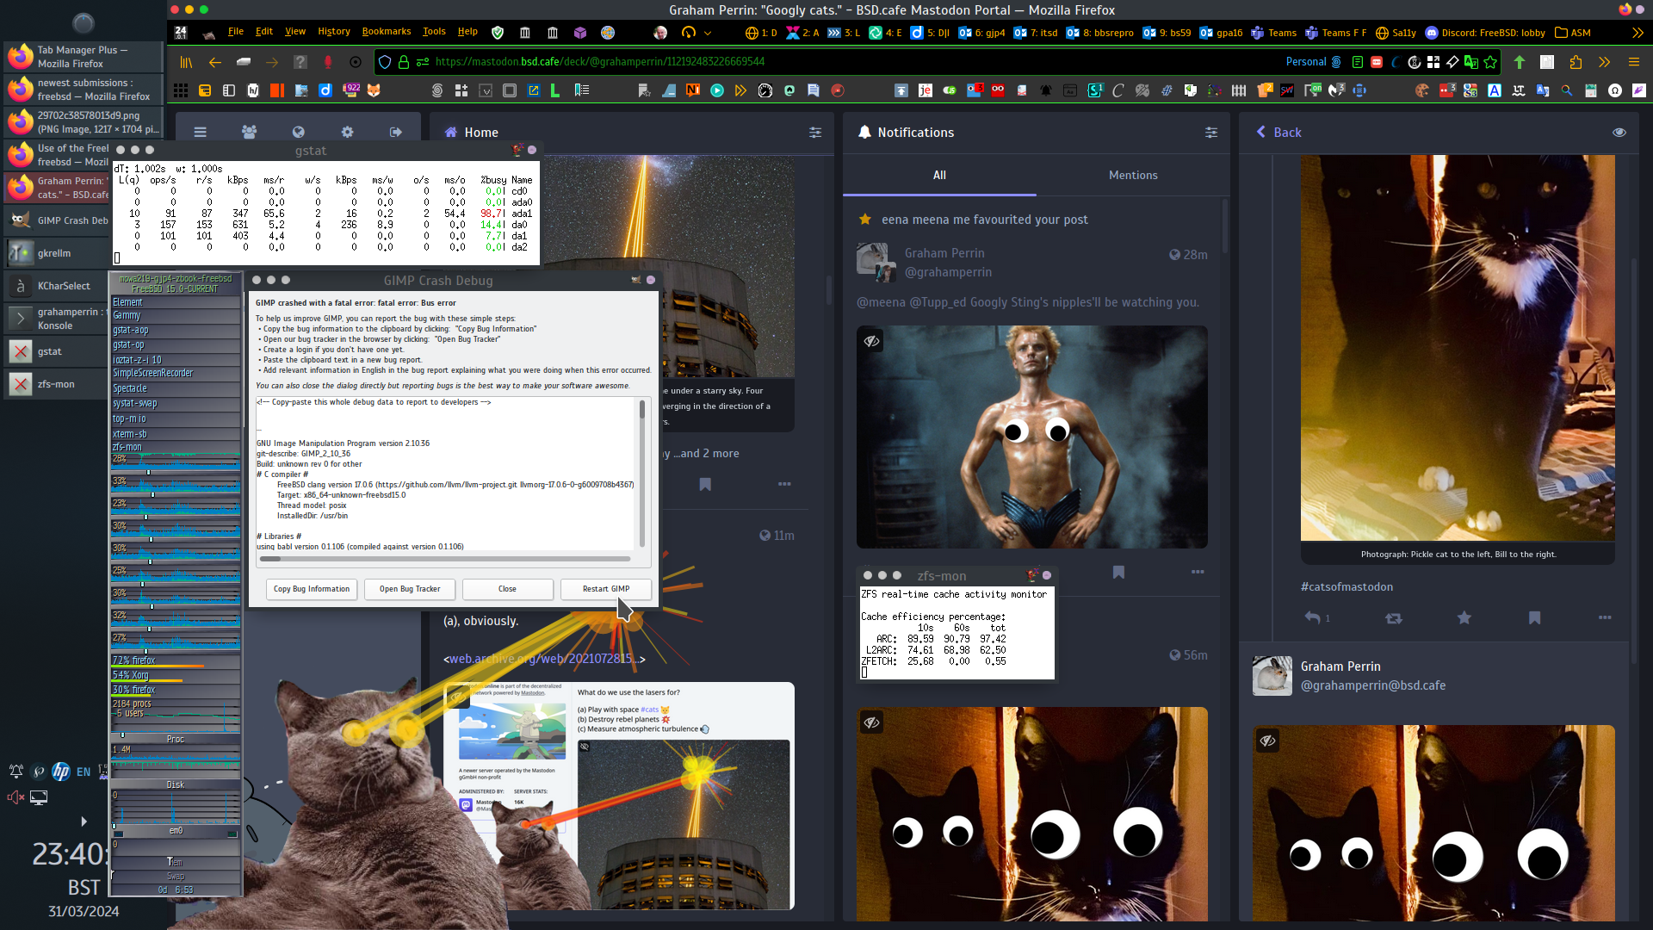
Task: Click Copy Bug Information button
Action: (x=312, y=589)
